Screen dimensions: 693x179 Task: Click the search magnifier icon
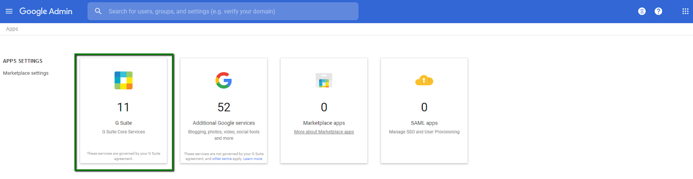coord(98,11)
